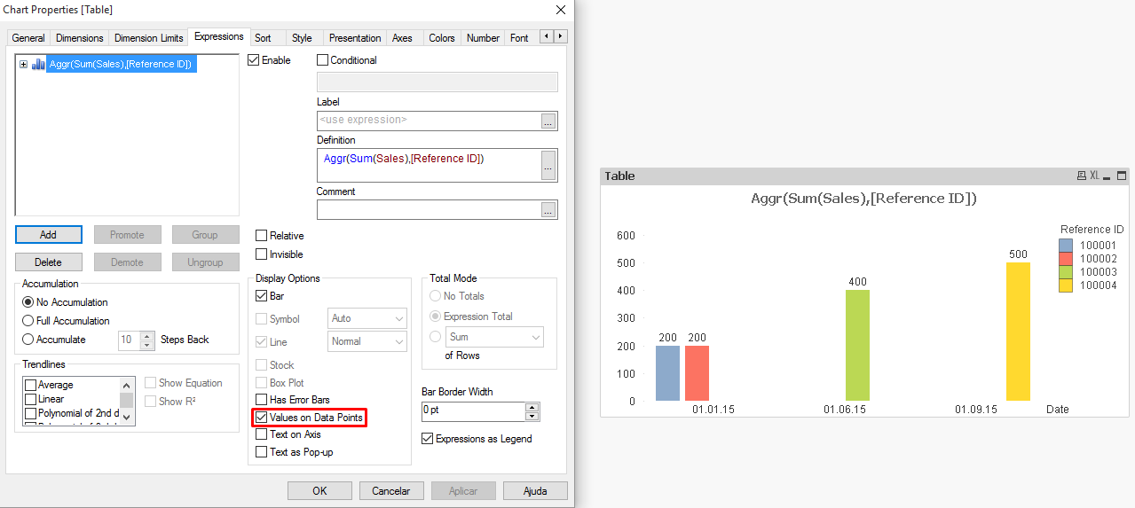Increase the Bar Border Width stepper
The image size is (1135, 508).
pyautogui.click(x=532, y=407)
